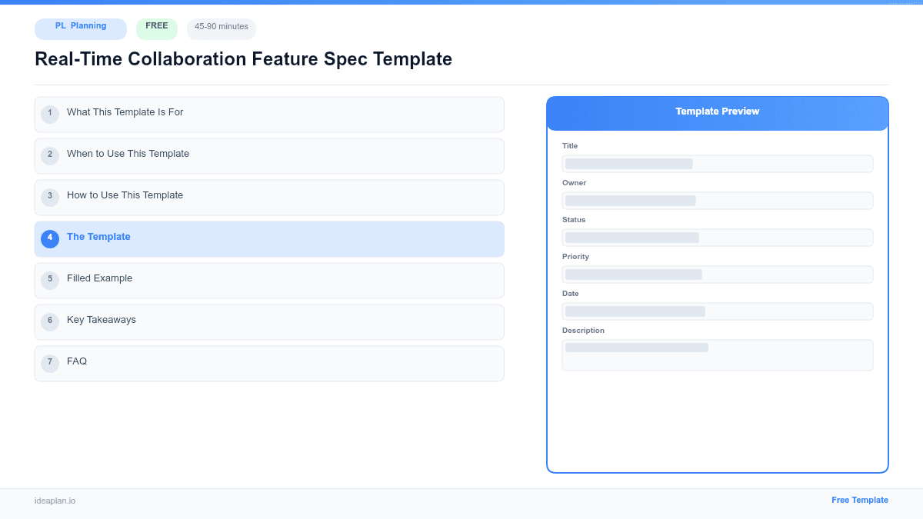
Task: Expand the Key Takeaways section
Action: [x=269, y=321]
